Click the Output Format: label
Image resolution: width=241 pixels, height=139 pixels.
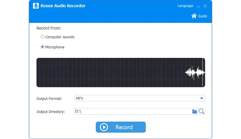pyautogui.click(x=49, y=99)
